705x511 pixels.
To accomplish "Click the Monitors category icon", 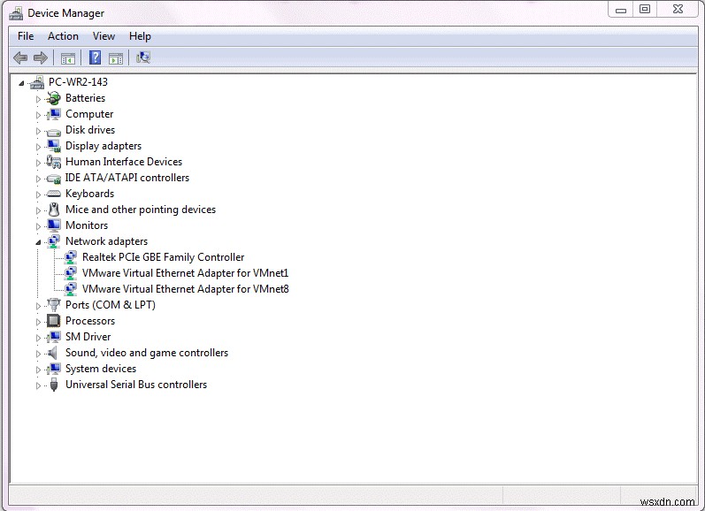I will point(53,225).
